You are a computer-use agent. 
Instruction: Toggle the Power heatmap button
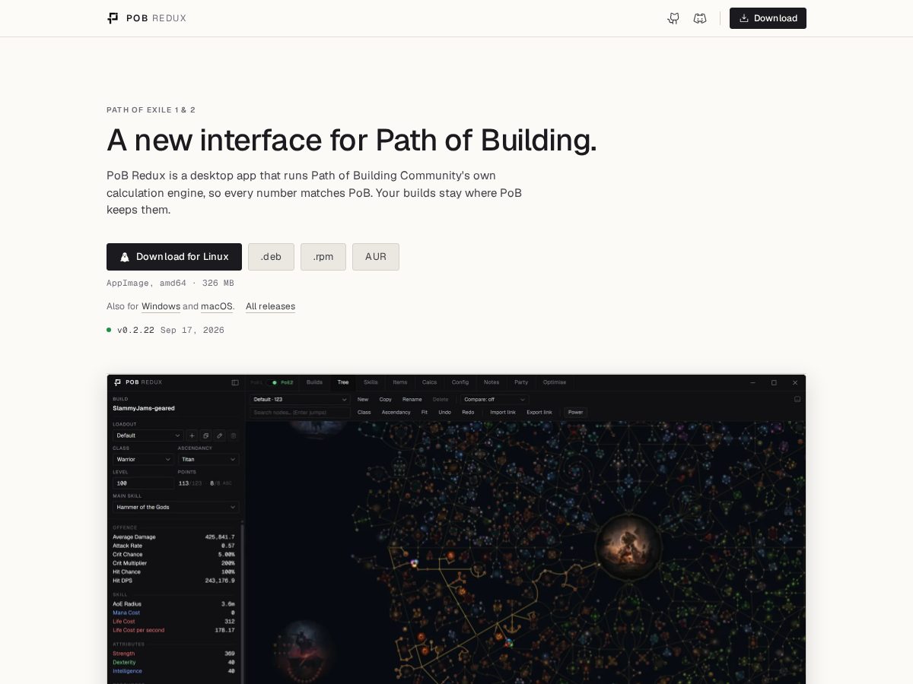point(575,413)
